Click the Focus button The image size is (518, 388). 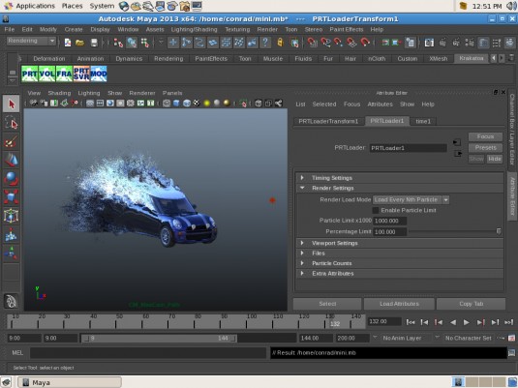(x=485, y=136)
